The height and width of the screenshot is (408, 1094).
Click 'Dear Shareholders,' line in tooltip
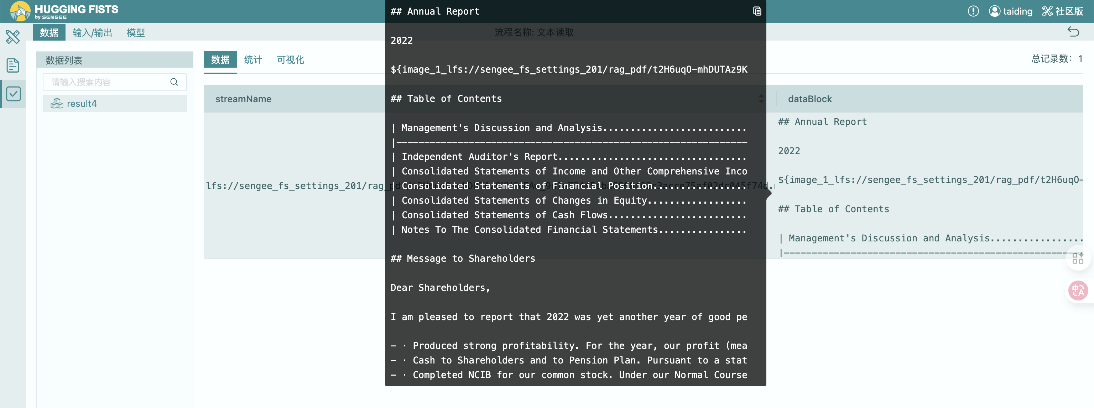440,288
